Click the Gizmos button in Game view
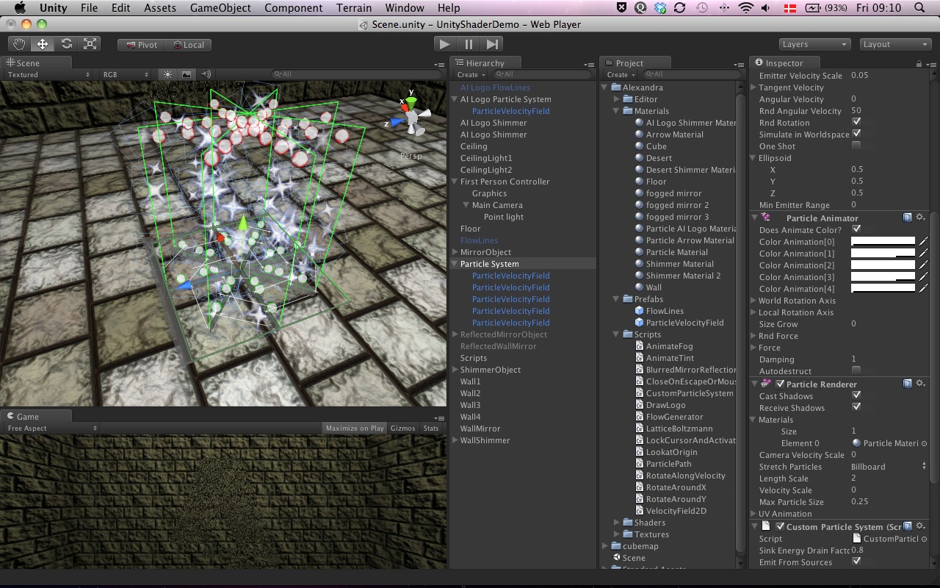 [403, 428]
